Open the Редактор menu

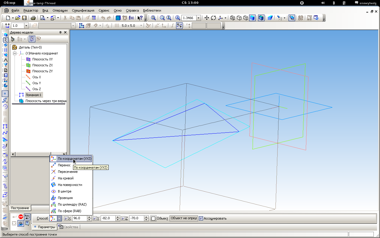point(31,10)
